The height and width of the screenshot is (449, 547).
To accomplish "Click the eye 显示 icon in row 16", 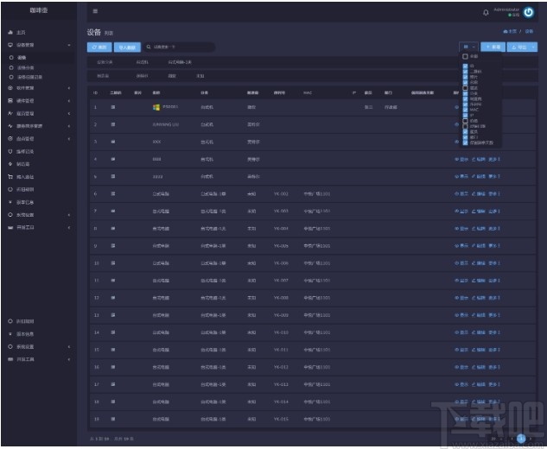I will [x=456, y=367].
